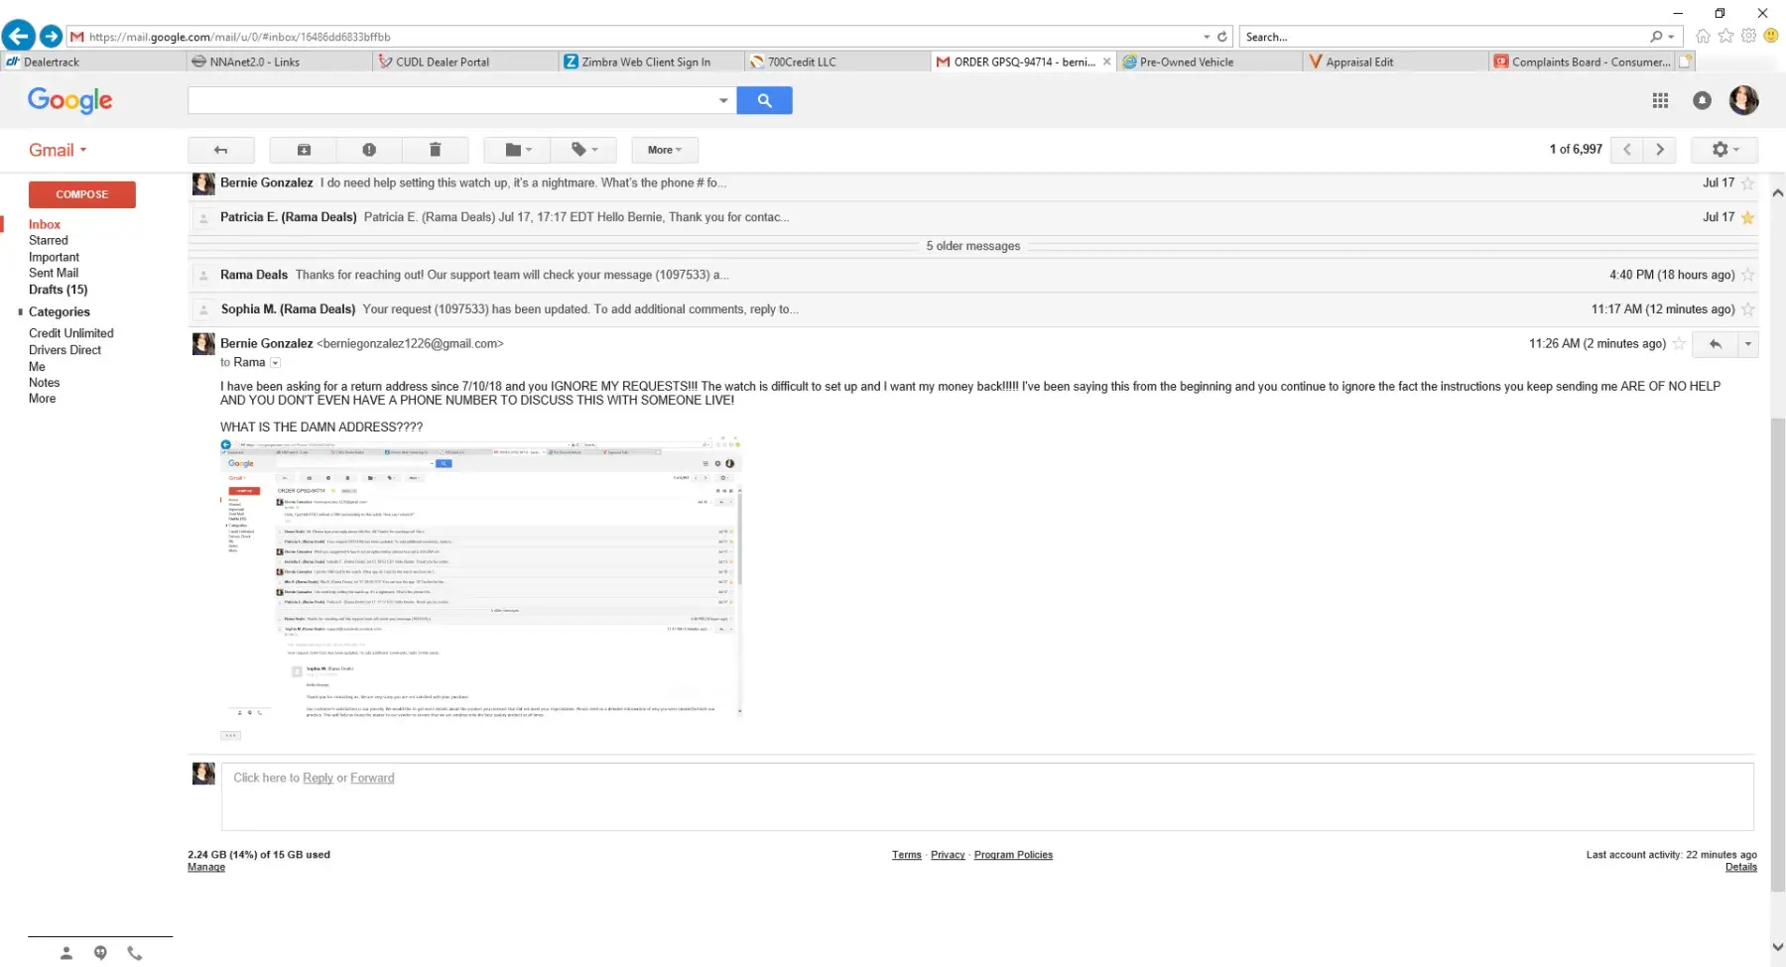The width and height of the screenshot is (1786, 967).
Task: Open the browser tools gear icon
Action: 1748,36
